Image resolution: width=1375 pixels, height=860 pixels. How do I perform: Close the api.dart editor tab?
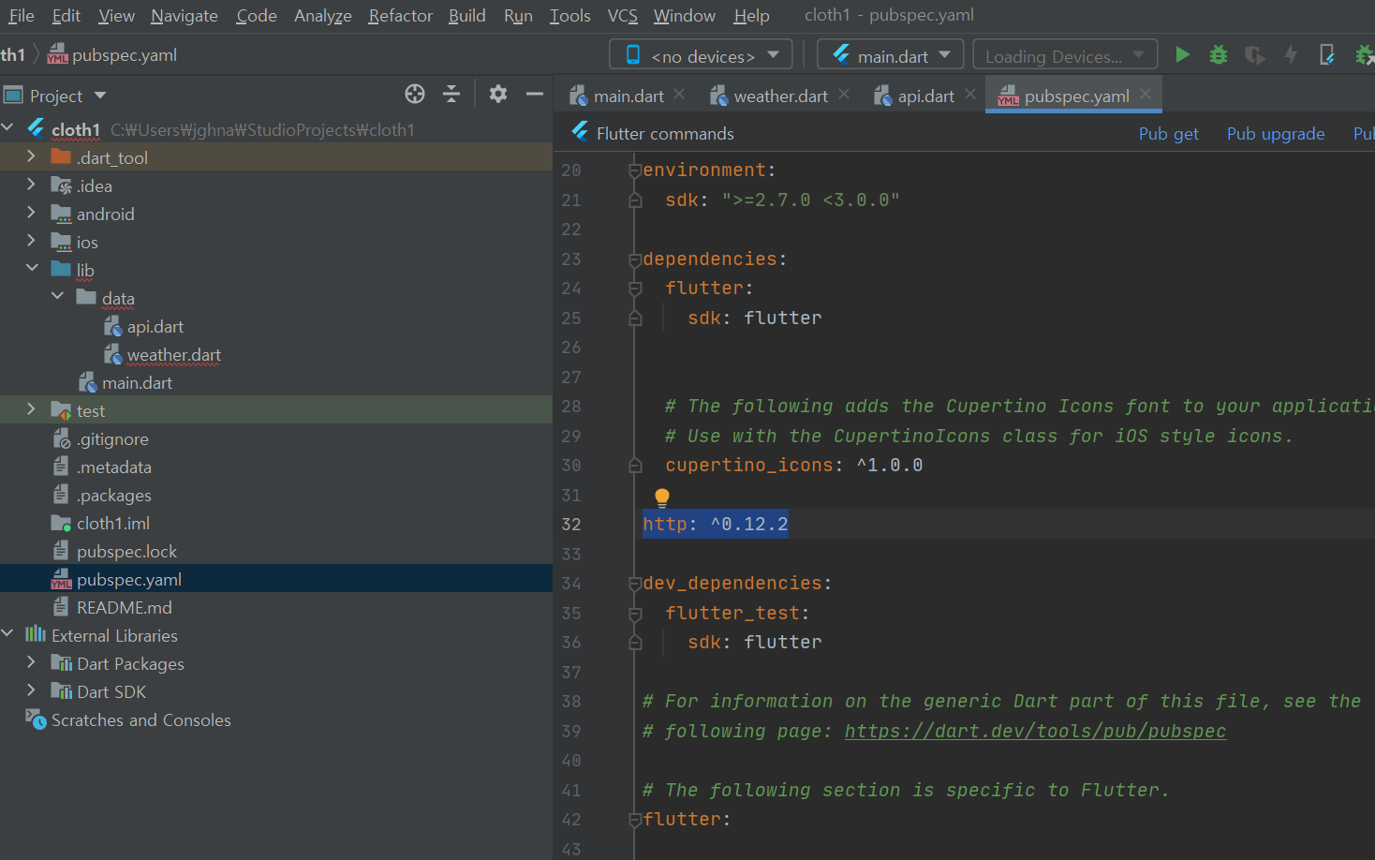pos(970,95)
